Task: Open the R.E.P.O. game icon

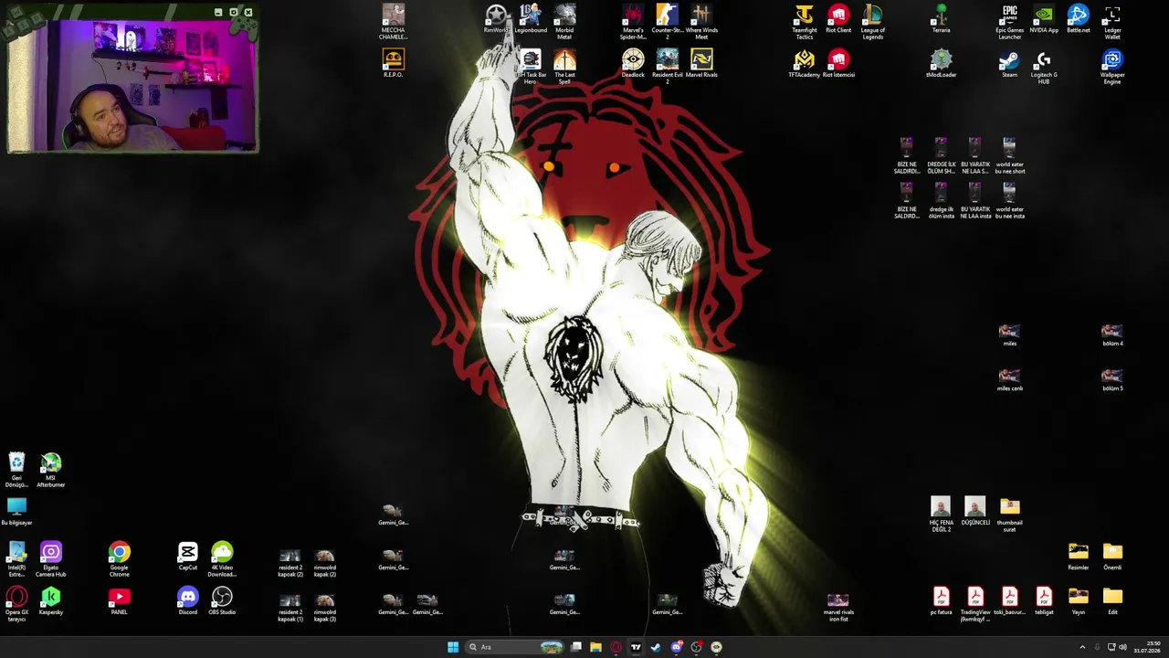Action: (393, 63)
